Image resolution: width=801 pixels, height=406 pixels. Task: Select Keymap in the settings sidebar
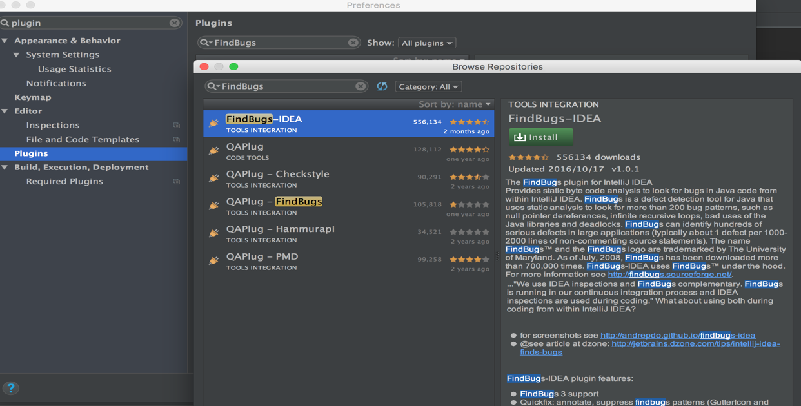coord(33,97)
